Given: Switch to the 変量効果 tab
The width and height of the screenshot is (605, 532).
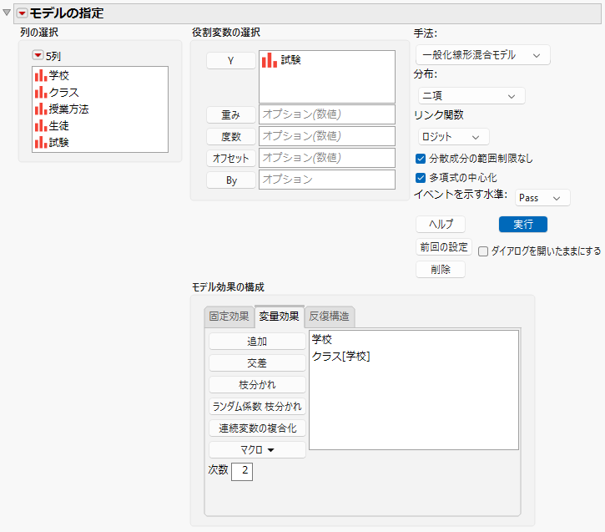Looking at the screenshot, I should pyautogui.click(x=279, y=317).
